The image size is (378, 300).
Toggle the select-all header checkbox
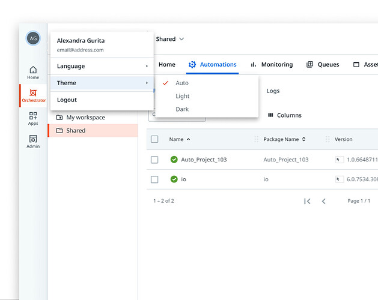point(154,139)
